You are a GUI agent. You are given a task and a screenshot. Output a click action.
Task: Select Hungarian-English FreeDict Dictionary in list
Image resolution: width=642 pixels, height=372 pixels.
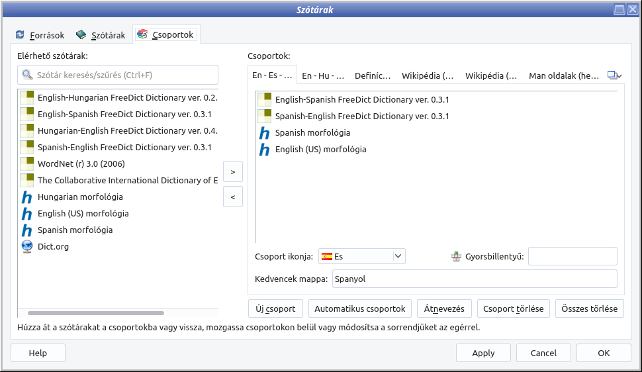[127, 131]
